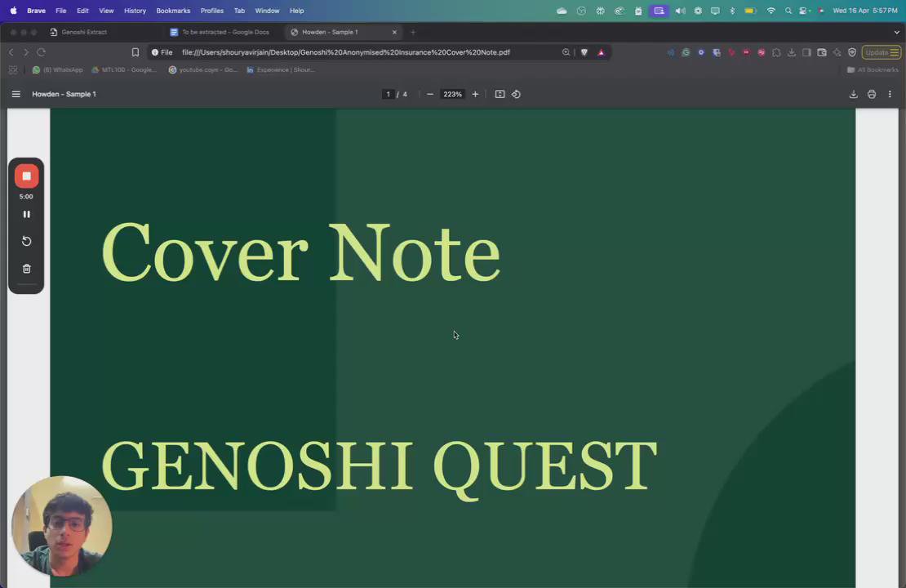
Task: Zoom in the PDF with plus button
Action: coord(475,94)
